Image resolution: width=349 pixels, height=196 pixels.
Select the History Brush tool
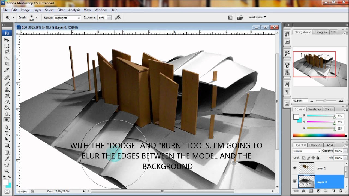click(7, 96)
